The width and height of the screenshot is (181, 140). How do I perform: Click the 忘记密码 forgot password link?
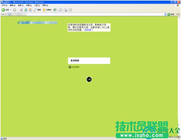75,67
